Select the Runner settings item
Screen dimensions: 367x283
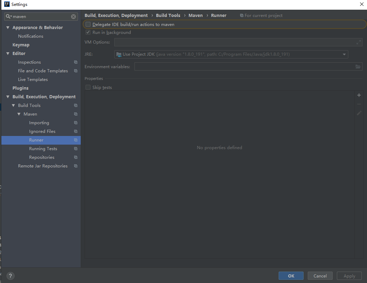(x=41, y=140)
